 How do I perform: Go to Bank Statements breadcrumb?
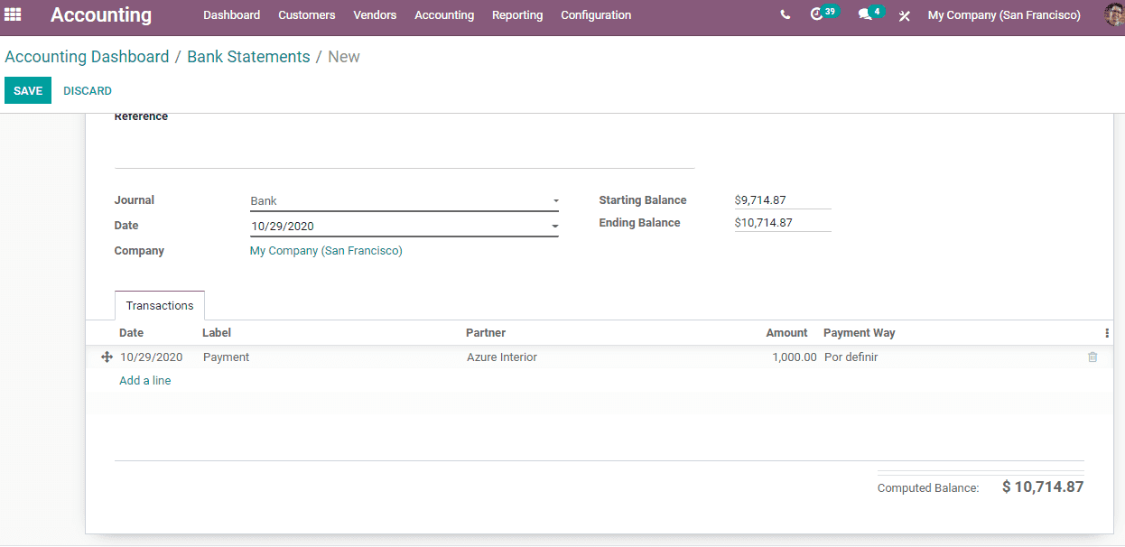tap(248, 57)
